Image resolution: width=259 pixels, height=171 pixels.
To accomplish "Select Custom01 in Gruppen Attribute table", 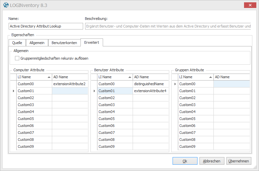I will point(196,91).
